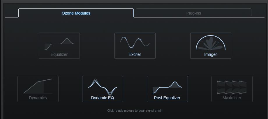Click the Dynamic EQ layered curves icon

(103, 87)
